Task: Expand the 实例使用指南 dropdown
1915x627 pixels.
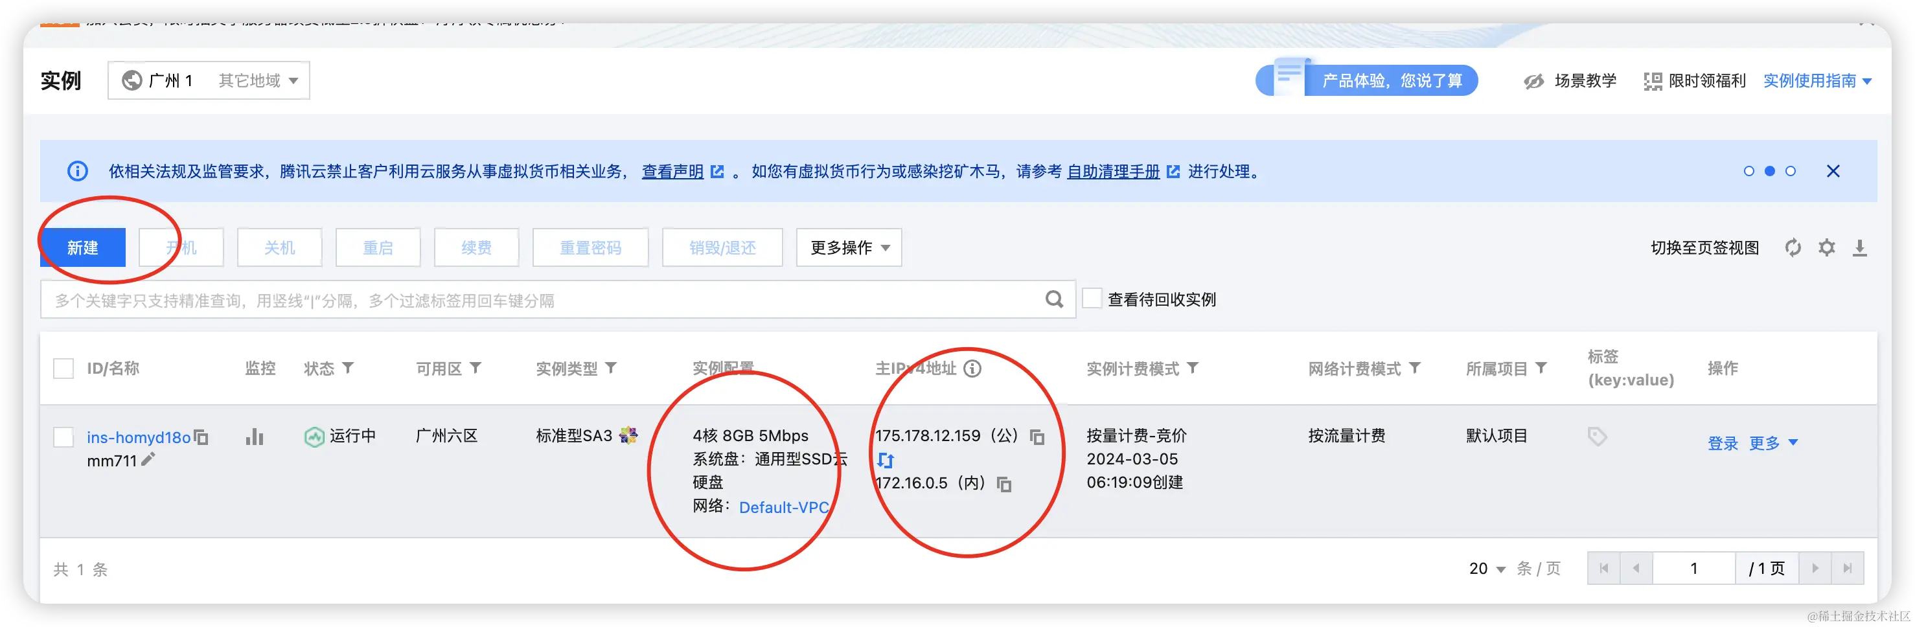Action: coord(1817,80)
